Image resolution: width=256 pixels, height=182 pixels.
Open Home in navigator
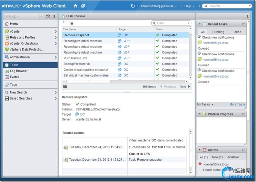click(30, 24)
